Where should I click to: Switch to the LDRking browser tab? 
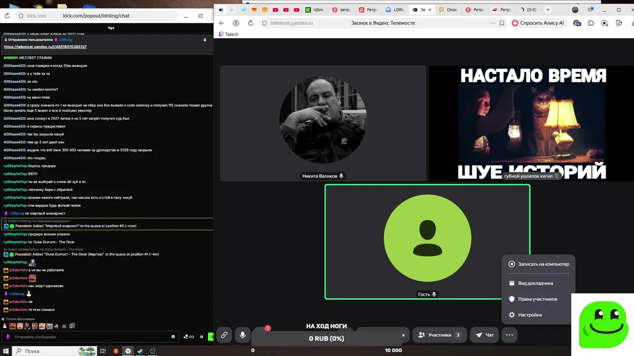(395, 9)
